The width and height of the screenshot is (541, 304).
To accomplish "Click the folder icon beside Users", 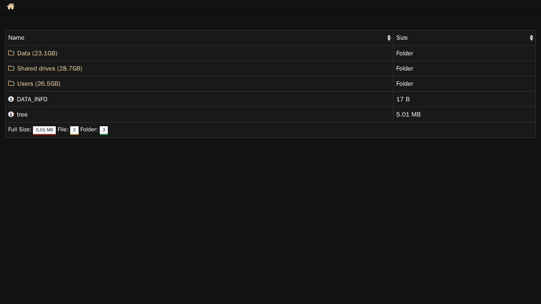I will (x=11, y=84).
